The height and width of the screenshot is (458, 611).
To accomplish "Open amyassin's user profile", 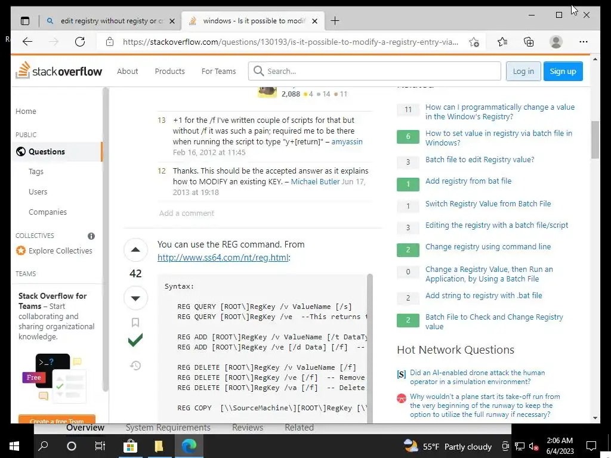I will click(x=347, y=142).
